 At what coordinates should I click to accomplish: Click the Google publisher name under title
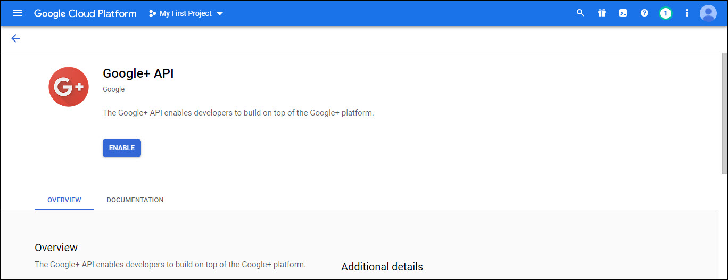pos(113,89)
